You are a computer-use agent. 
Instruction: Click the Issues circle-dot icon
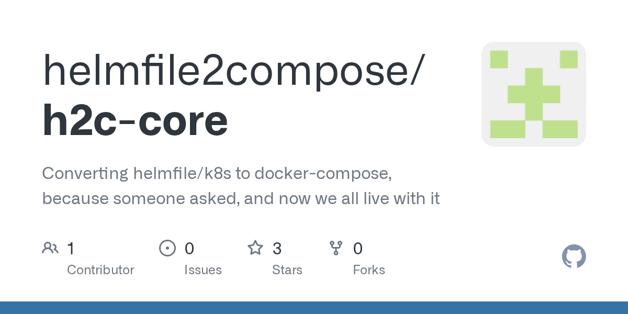click(167, 248)
